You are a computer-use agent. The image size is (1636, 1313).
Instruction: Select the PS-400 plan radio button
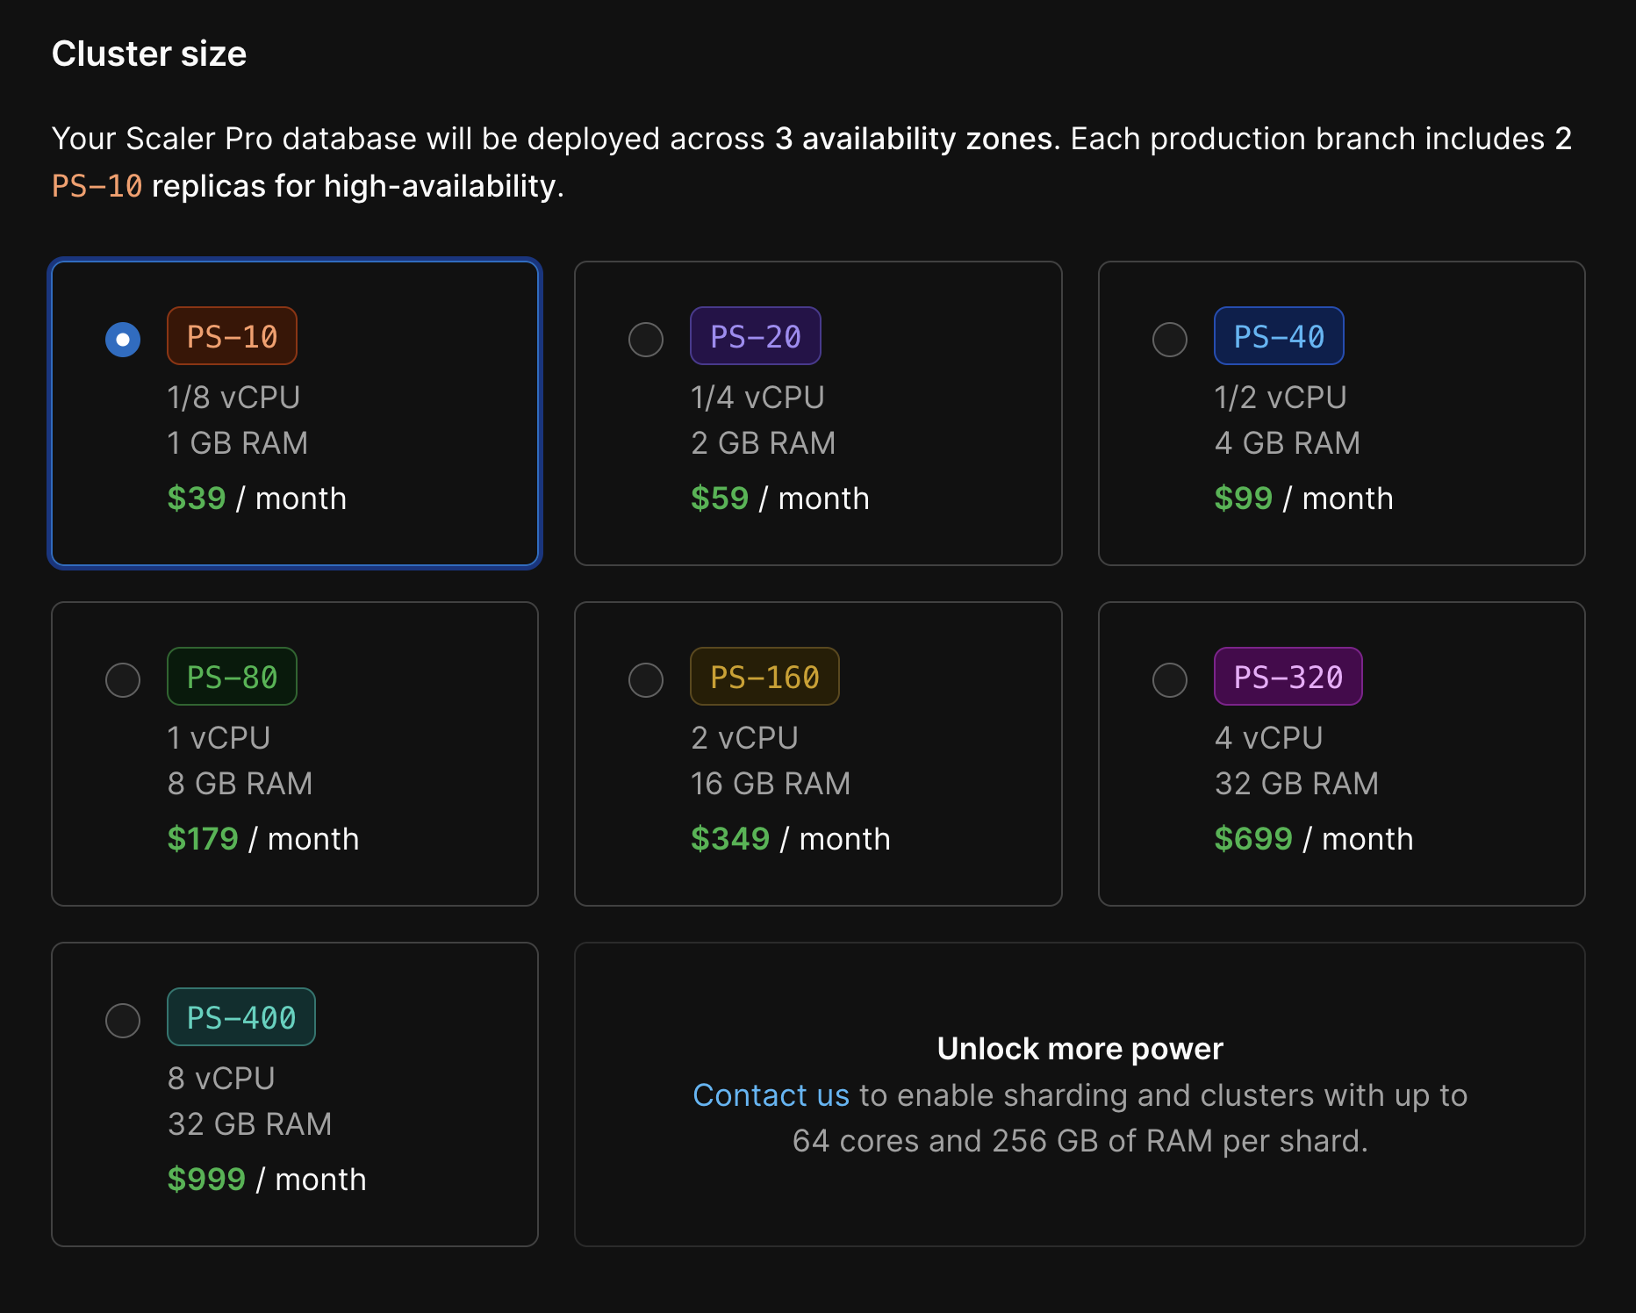coord(123,1020)
